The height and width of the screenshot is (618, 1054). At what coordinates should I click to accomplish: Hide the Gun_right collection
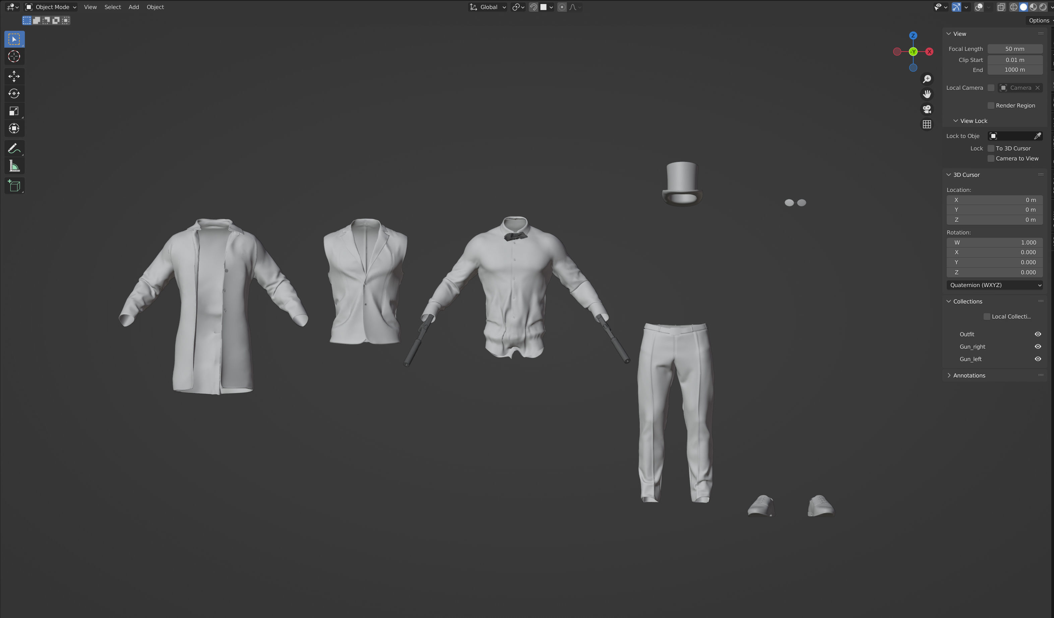click(1038, 347)
